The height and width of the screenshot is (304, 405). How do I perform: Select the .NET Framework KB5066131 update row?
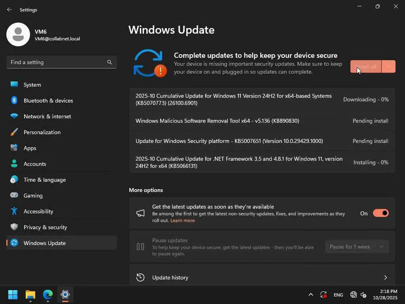pos(262,162)
